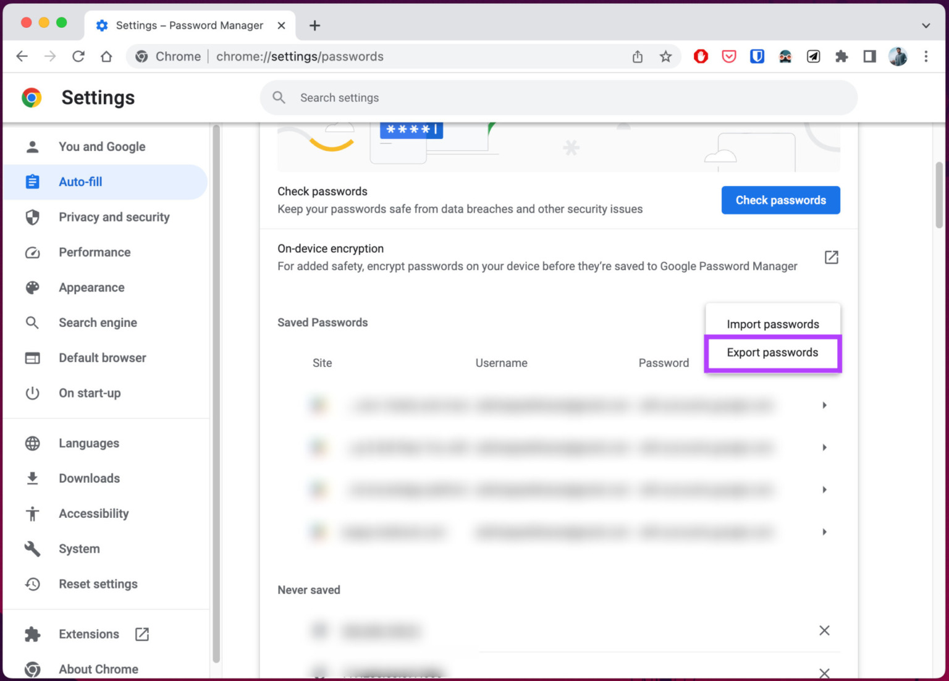949x681 pixels.
Task: Choose Import passwords in the menu
Action: pyautogui.click(x=772, y=324)
